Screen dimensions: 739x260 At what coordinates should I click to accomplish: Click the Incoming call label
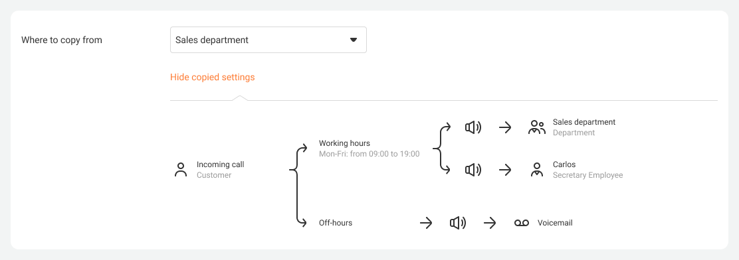point(221,164)
